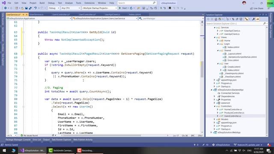Screen dimensions: 274x154
Task: Click the user account avatar icon
Action: pos(244,3)
